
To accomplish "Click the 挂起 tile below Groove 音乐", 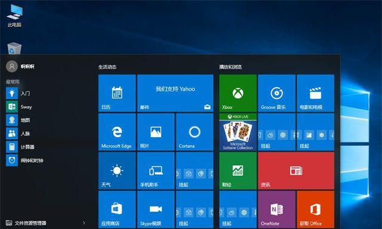I will coord(276,132).
